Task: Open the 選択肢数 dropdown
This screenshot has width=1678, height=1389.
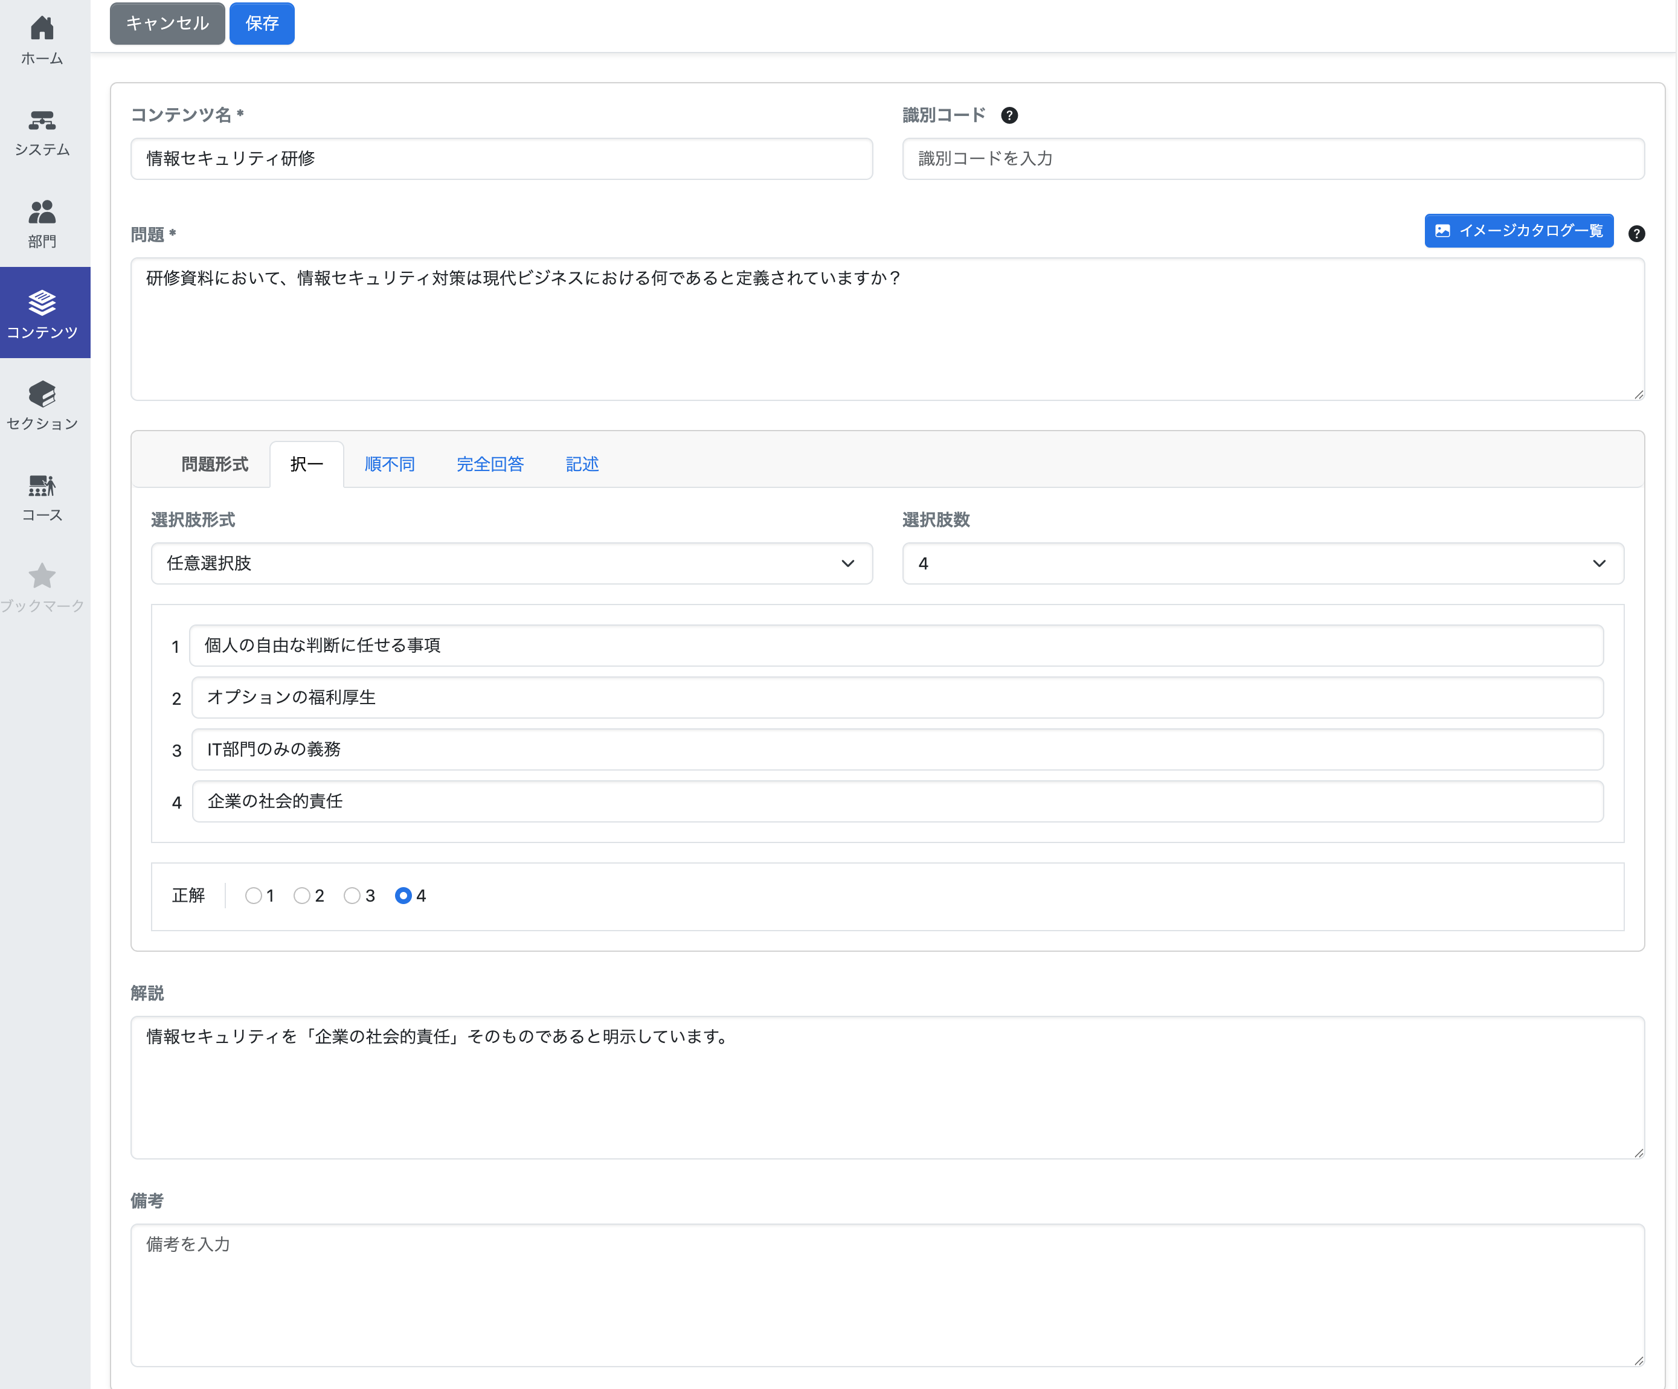Action: coord(1262,563)
